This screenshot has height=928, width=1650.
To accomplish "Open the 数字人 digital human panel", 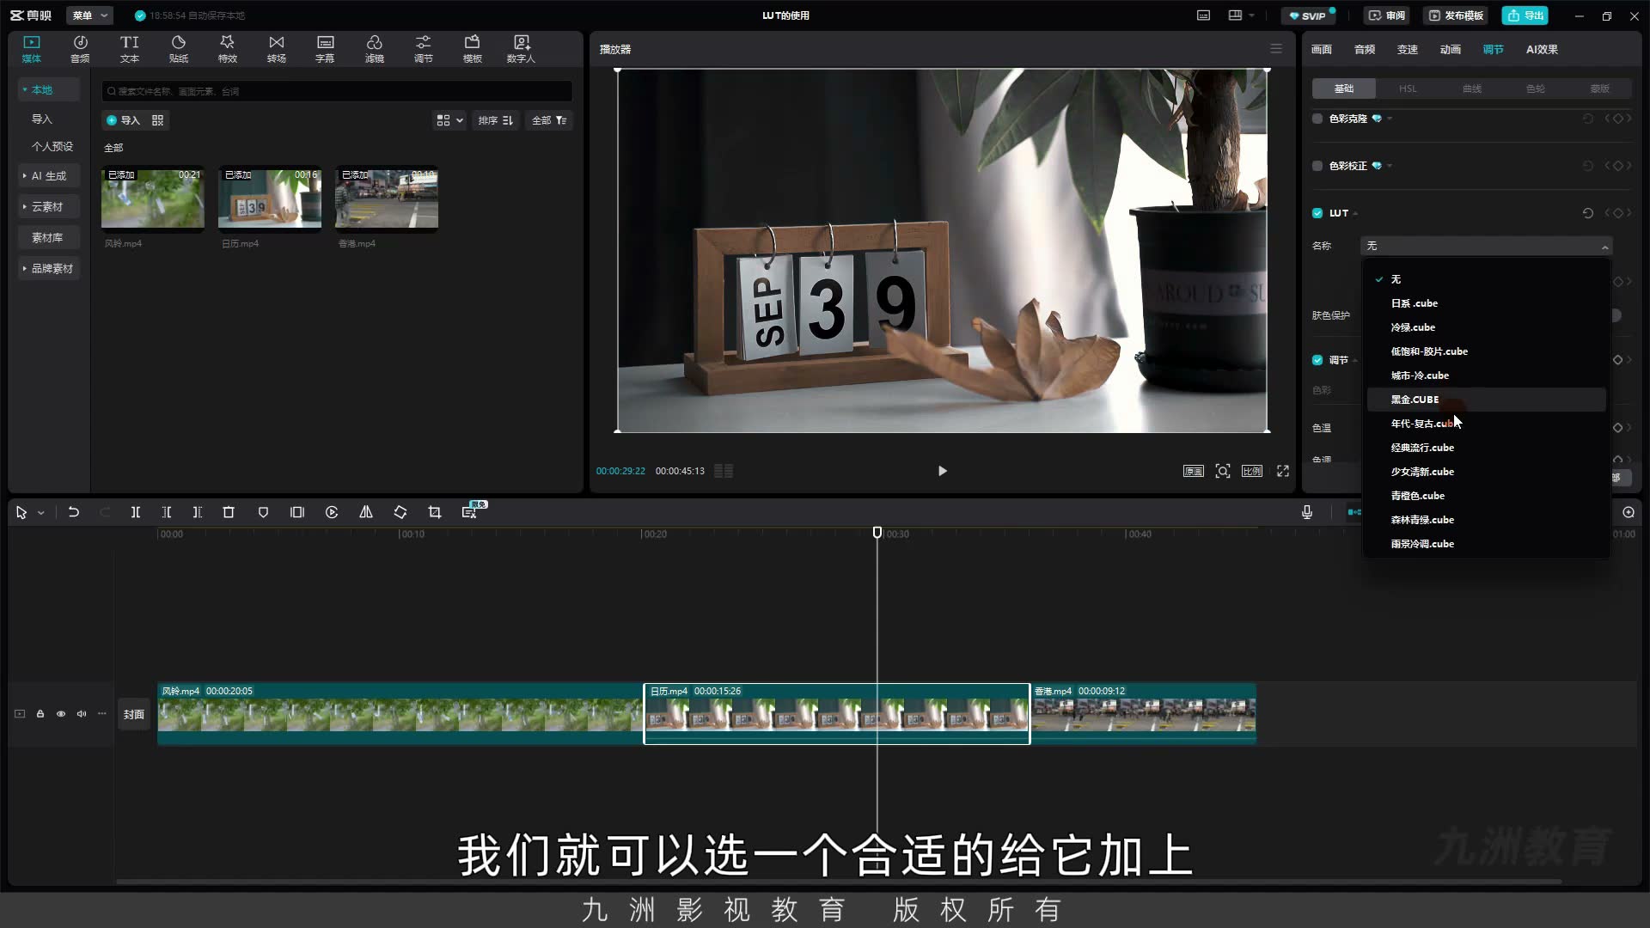I will click(521, 49).
